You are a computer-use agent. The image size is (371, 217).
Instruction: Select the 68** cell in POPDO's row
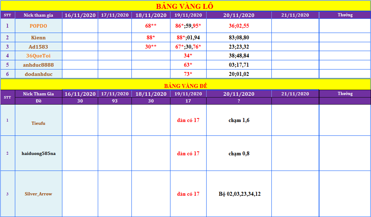(151, 26)
